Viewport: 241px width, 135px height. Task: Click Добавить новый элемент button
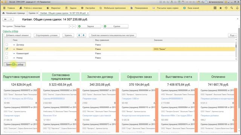click(17, 35)
